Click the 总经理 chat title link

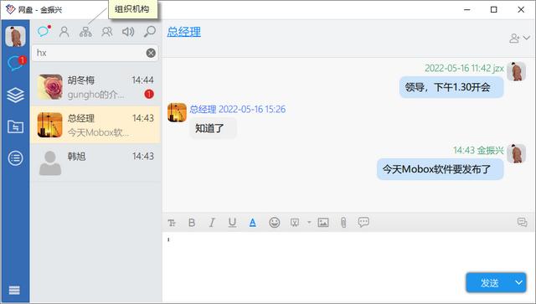(x=184, y=32)
